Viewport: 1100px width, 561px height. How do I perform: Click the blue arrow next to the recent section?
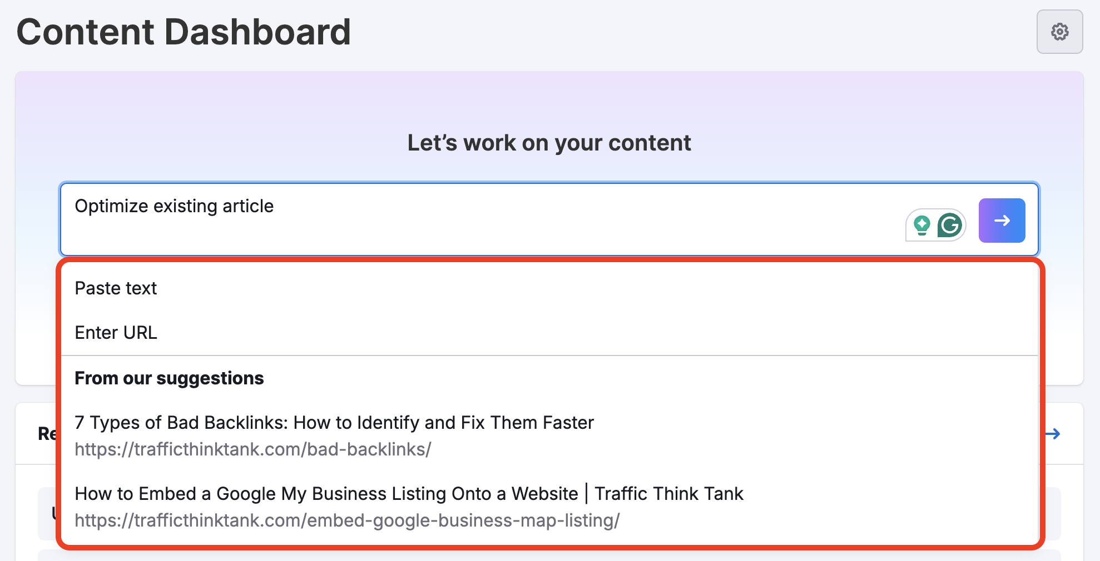pyautogui.click(x=1053, y=434)
